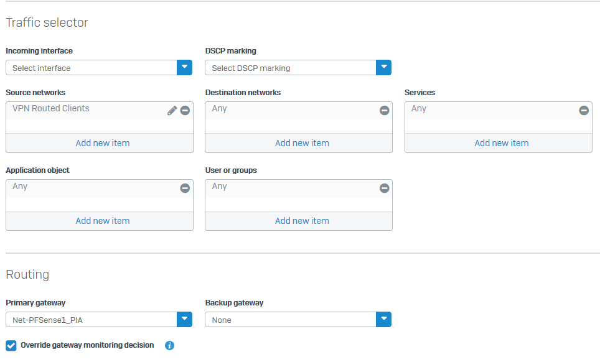The height and width of the screenshot is (362, 600).
Task: Add new item to Services
Action: point(501,143)
